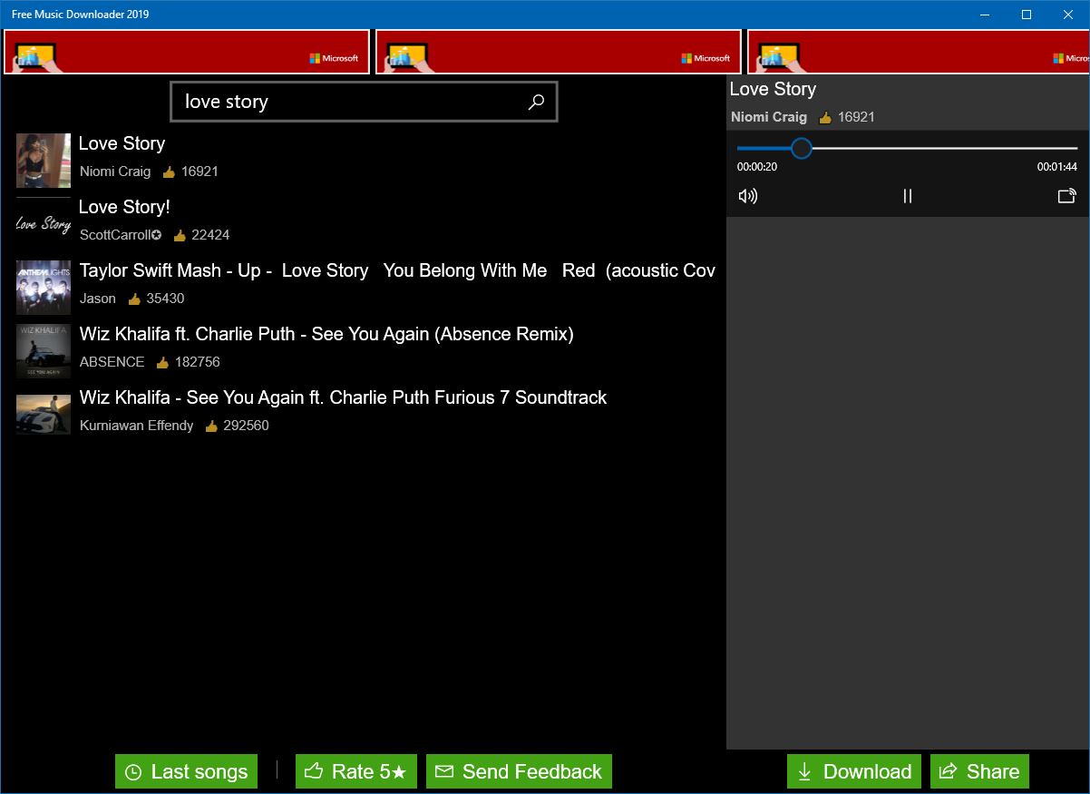Viewport: 1090px width, 794px height.
Task: Open the third Microsoft ad banner above the player
Action: [919, 52]
